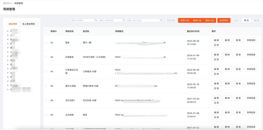Click the 用例路径 column header
The height and width of the screenshot is (130, 263).
tap(119, 31)
